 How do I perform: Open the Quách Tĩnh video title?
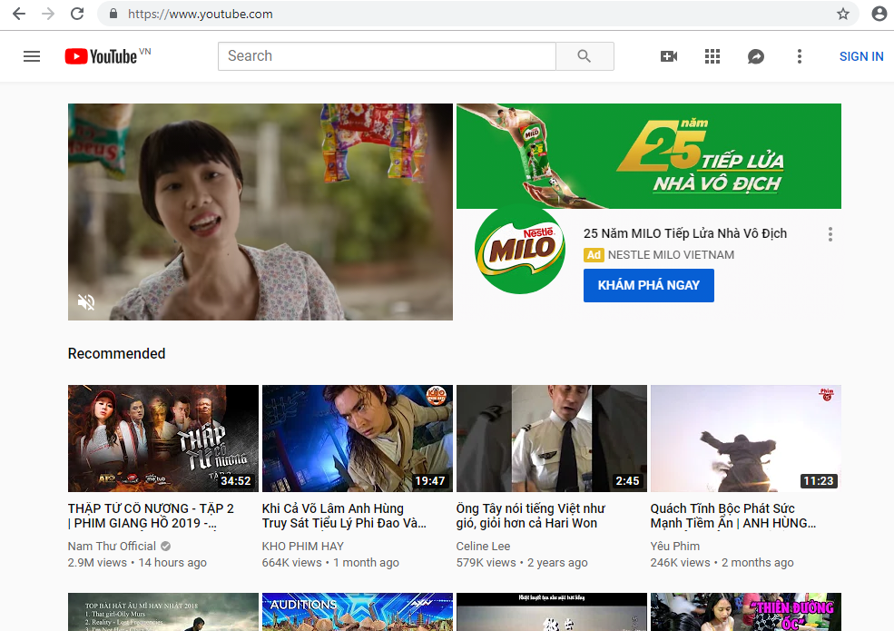point(732,516)
